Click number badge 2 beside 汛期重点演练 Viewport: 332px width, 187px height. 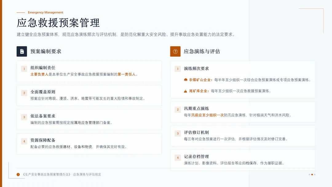[178, 109]
